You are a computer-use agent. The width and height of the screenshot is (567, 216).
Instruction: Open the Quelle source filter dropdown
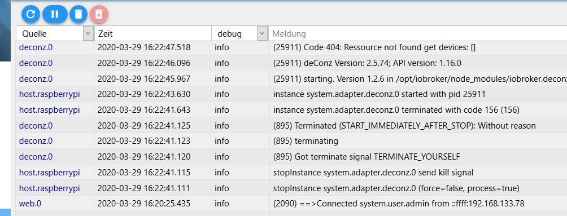pyautogui.click(x=88, y=34)
